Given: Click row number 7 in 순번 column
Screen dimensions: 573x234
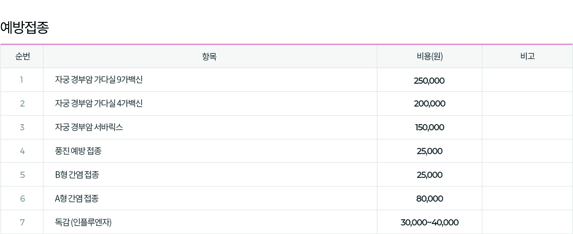Looking at the screenshot, I should [x=22, y=222].
